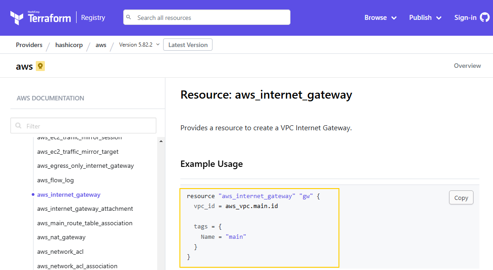
Task: Click the Terraform logo icon
Action: (17, 18)
